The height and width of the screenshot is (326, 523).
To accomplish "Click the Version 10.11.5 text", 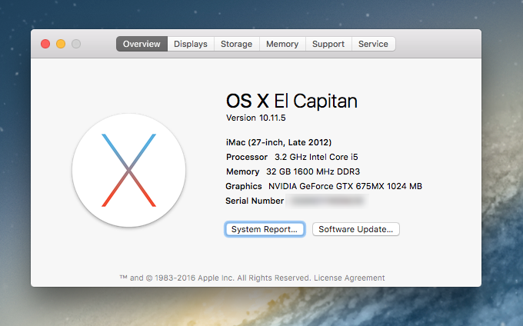I will click(x=256, y=118).
